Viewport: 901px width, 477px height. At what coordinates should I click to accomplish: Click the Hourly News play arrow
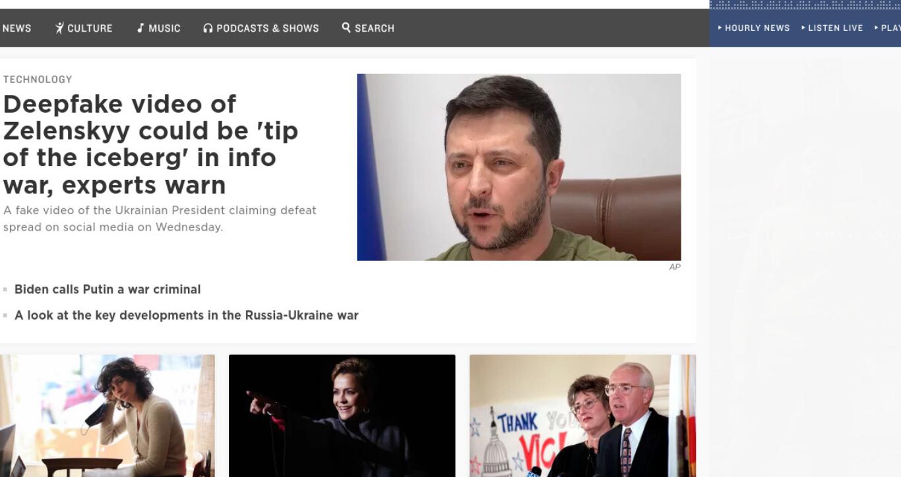tap(720, 28)
